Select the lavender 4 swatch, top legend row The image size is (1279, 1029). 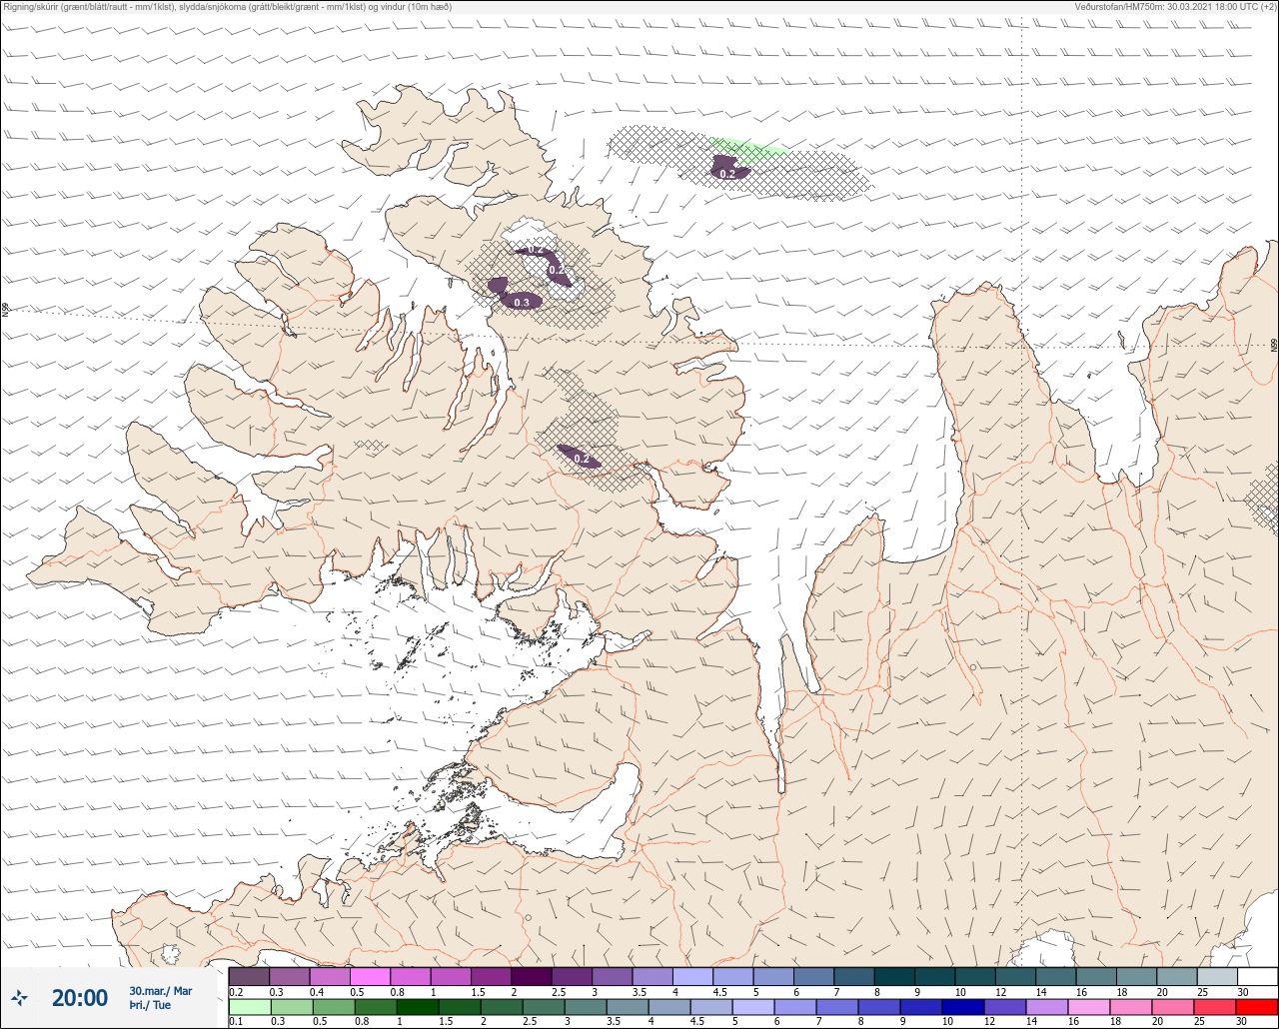[692, 976]
